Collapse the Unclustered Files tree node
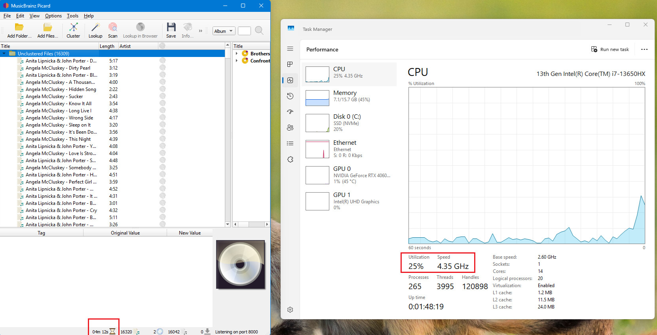This screenshot has height=335, width=657. tap(4, 54)
